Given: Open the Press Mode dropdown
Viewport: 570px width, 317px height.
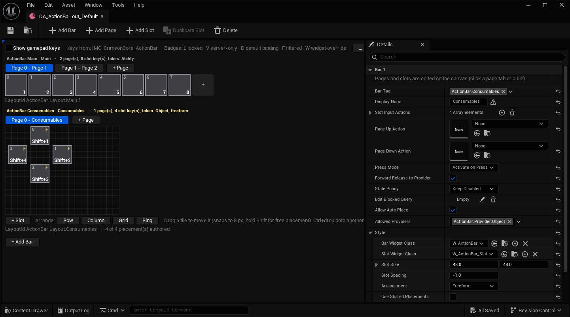Looking at the screenshot, I should pyautogui.click(x=474, y=168).
